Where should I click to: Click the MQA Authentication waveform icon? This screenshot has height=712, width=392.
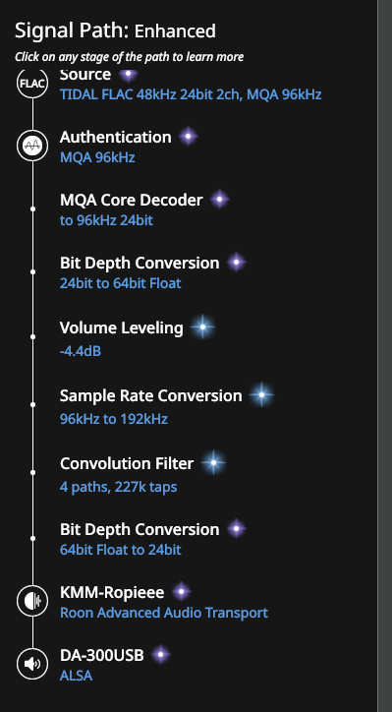32,146
